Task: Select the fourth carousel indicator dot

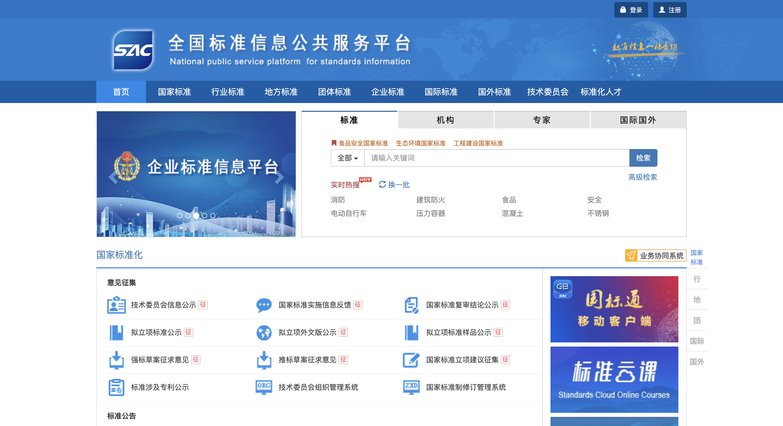Action: [205, 215]
